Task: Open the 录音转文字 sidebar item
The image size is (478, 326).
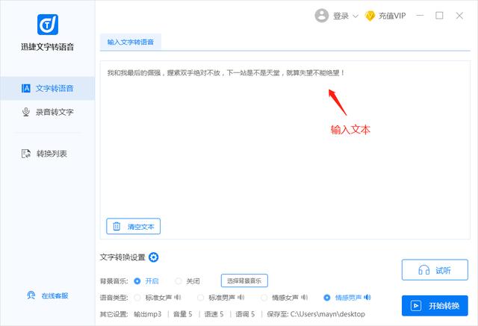Action: point(48,112)
